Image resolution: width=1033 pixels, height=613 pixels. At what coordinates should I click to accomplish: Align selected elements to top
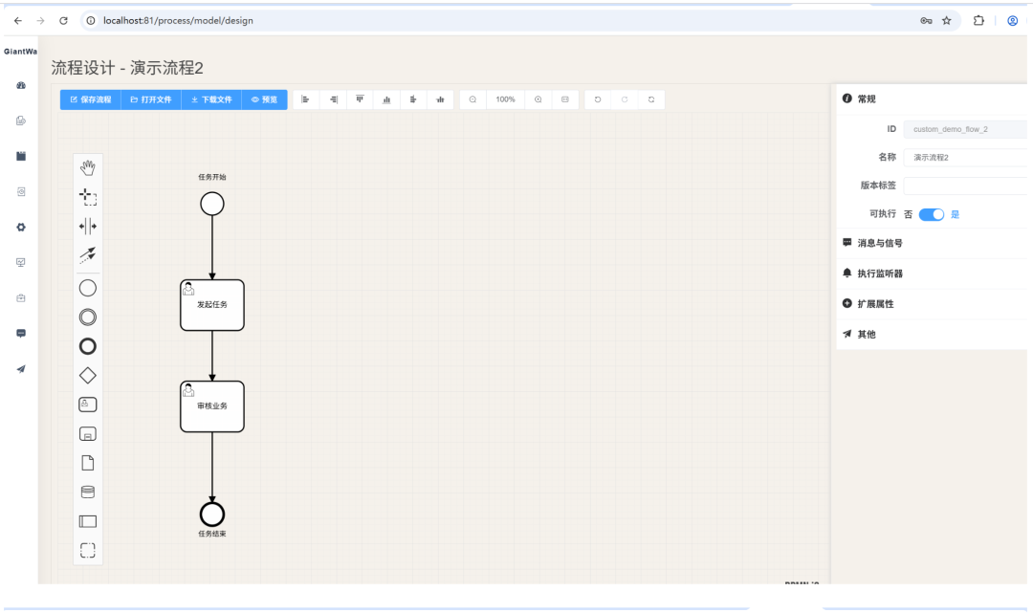click(x=360, y=99)
